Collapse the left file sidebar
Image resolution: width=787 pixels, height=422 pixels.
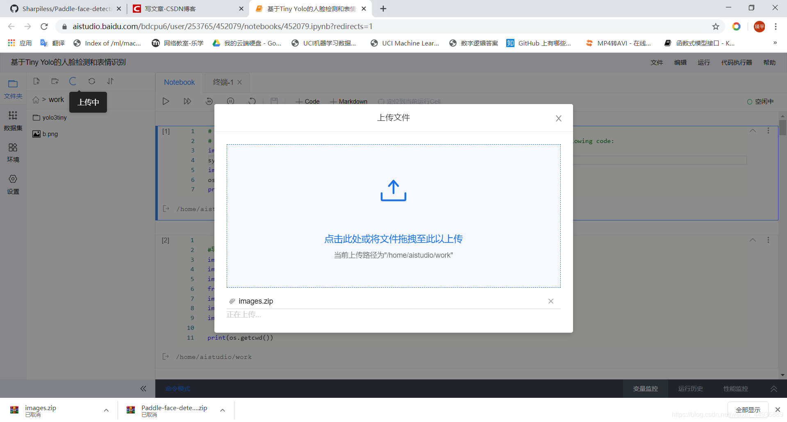(x=143, y=388)
